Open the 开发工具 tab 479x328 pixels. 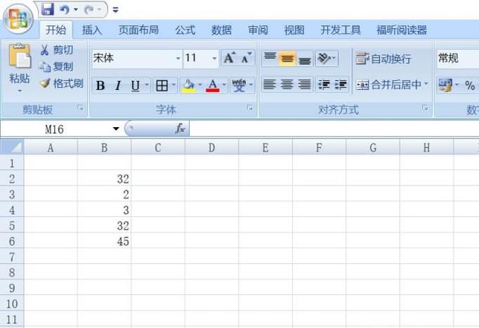point(341,30)
